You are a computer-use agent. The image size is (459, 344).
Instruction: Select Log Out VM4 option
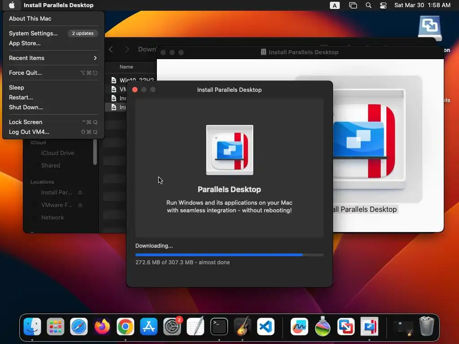[x=53, y=132]
